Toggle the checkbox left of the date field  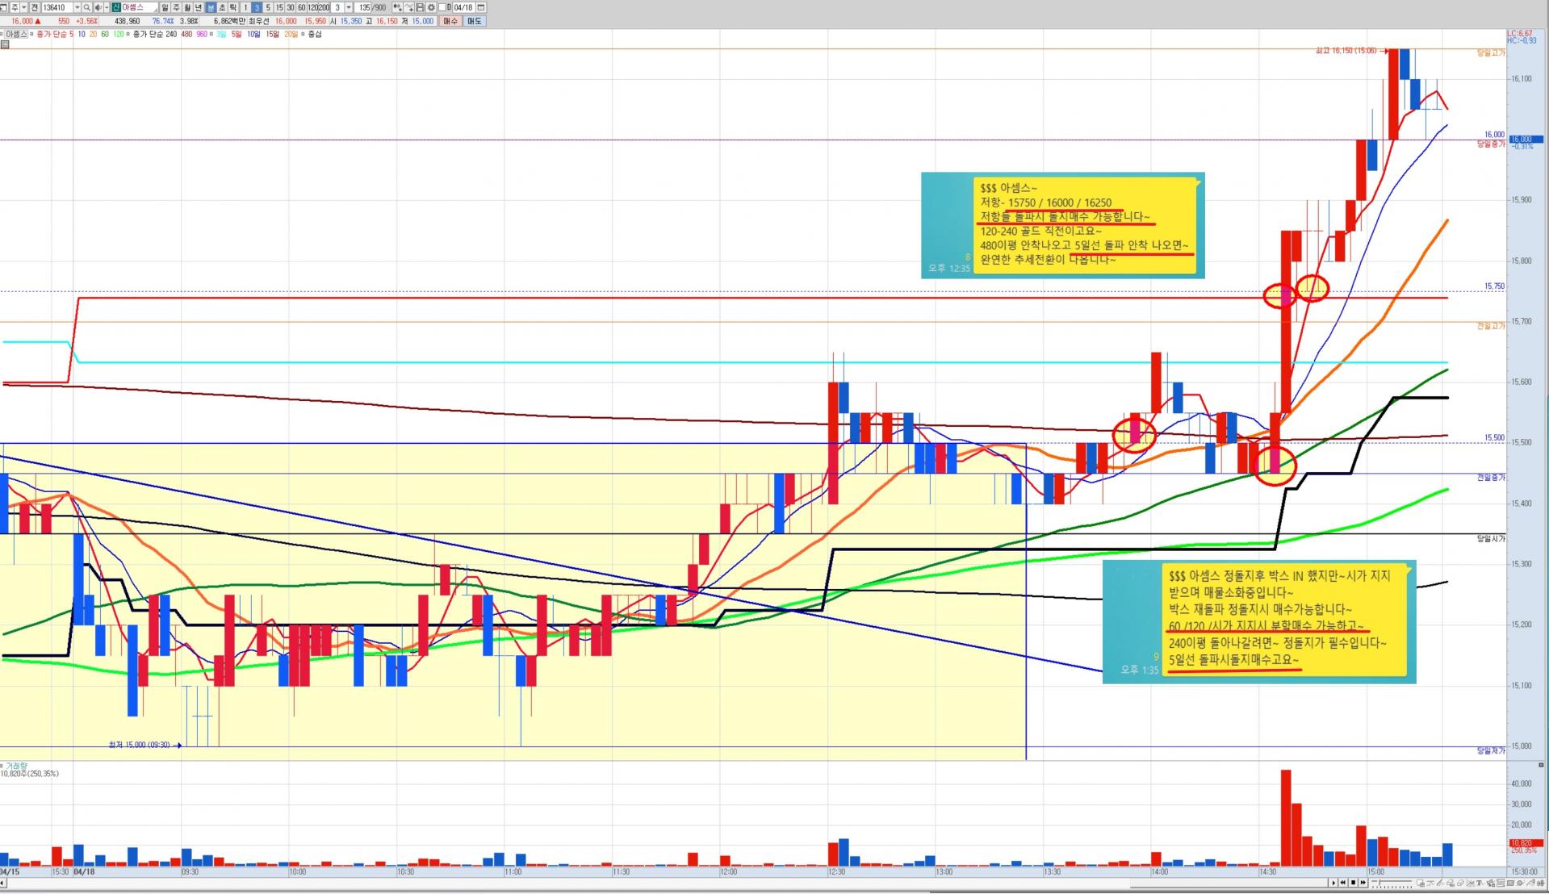(442, 7)
